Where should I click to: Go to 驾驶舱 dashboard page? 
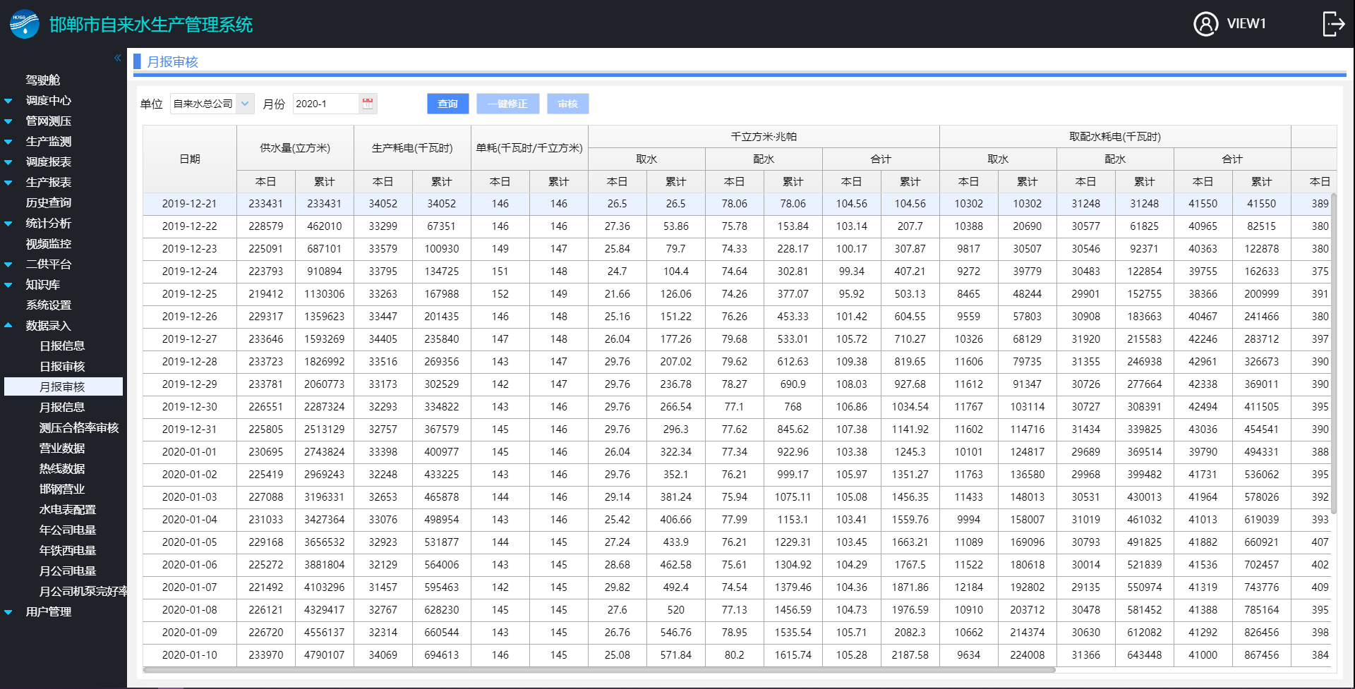pos(43,80)
